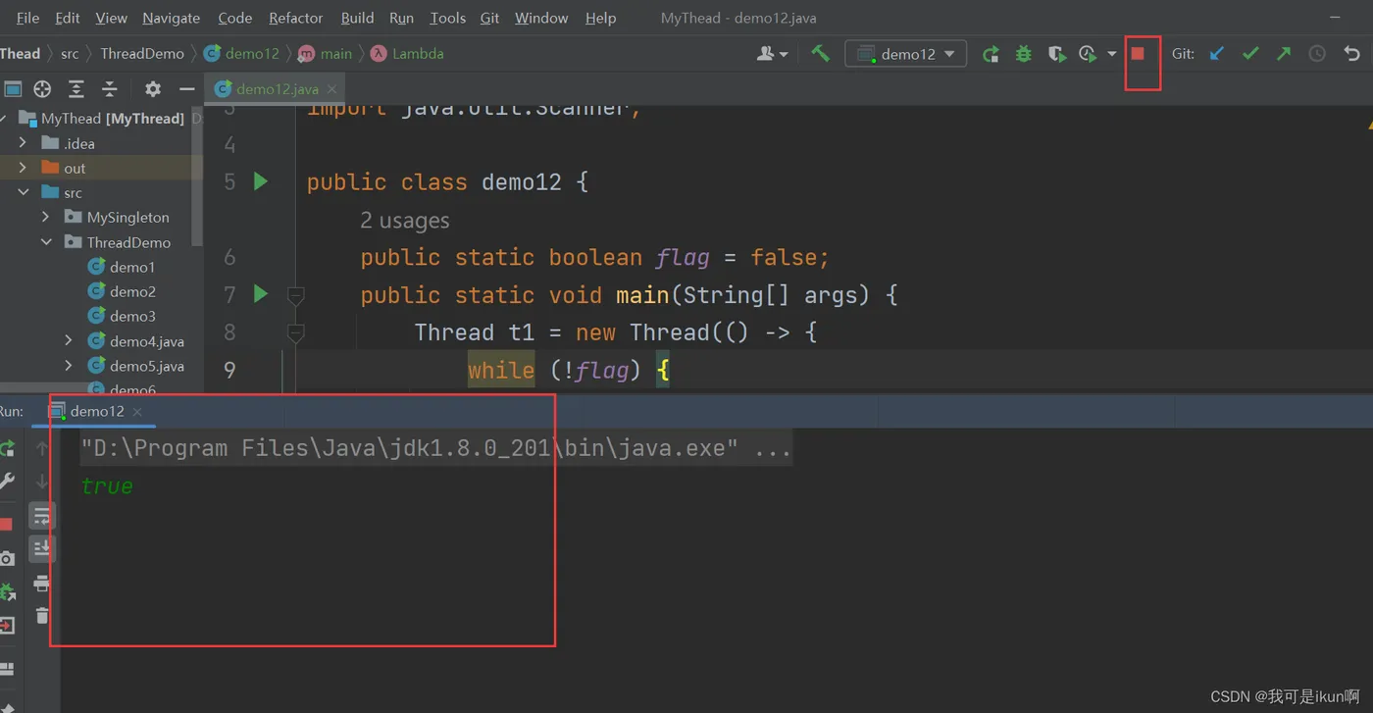Open demo2 class in project tree
The height and width of the screenshot is (713, 1373).
click(x=122, y=291)
